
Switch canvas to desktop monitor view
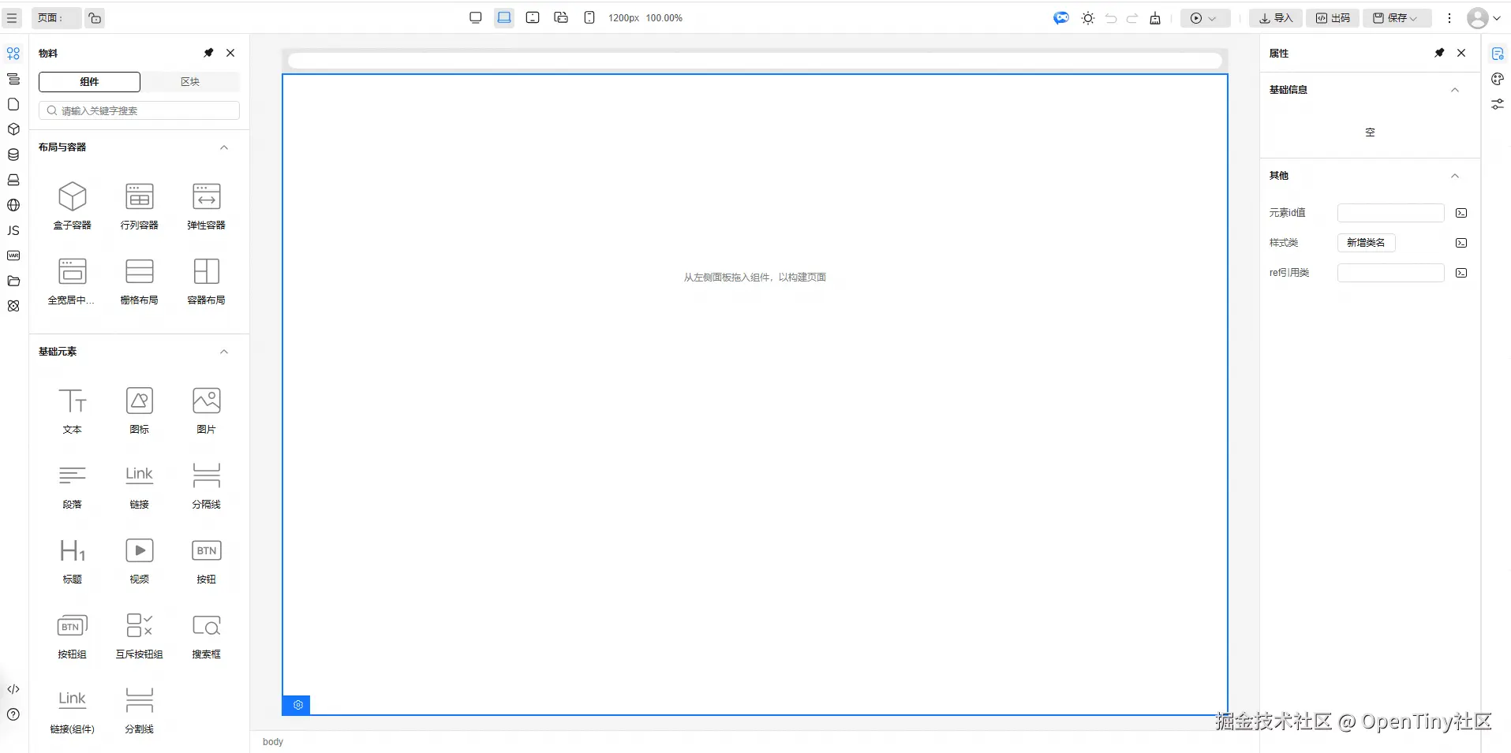click(476, 17)
